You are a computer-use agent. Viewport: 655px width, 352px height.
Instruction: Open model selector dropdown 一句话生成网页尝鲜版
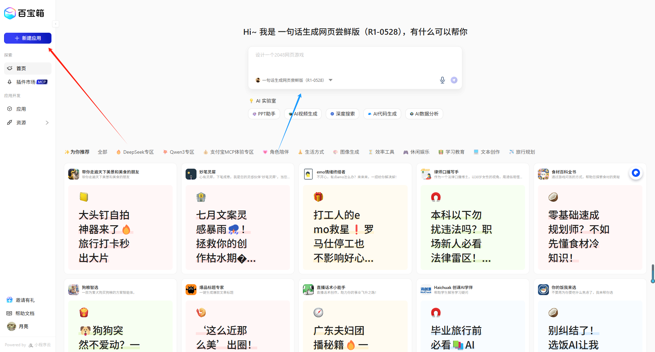pos(294,80)
